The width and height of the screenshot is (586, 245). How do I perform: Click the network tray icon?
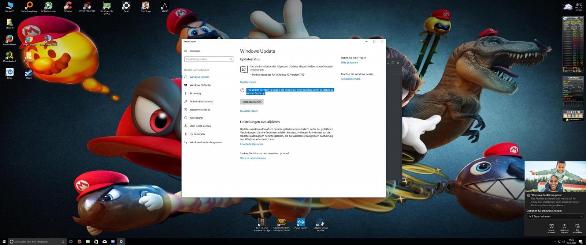point(560,241)
